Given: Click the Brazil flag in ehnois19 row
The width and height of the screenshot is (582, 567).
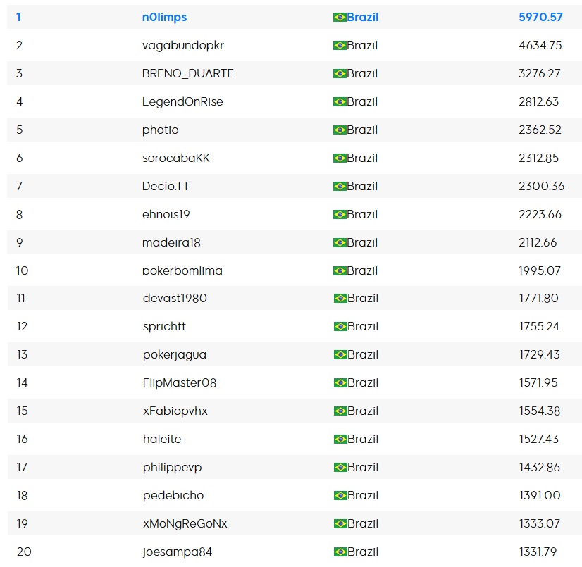Looking at the screenshot, I should point(339,215).
